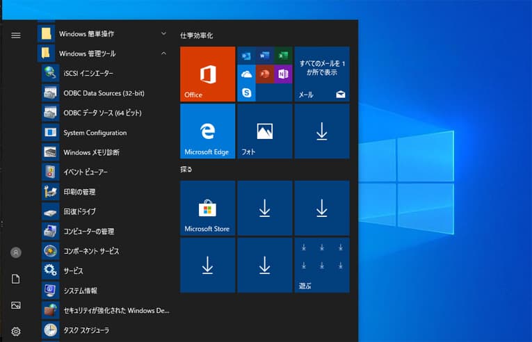Open Windows メモリ診断

91,152
